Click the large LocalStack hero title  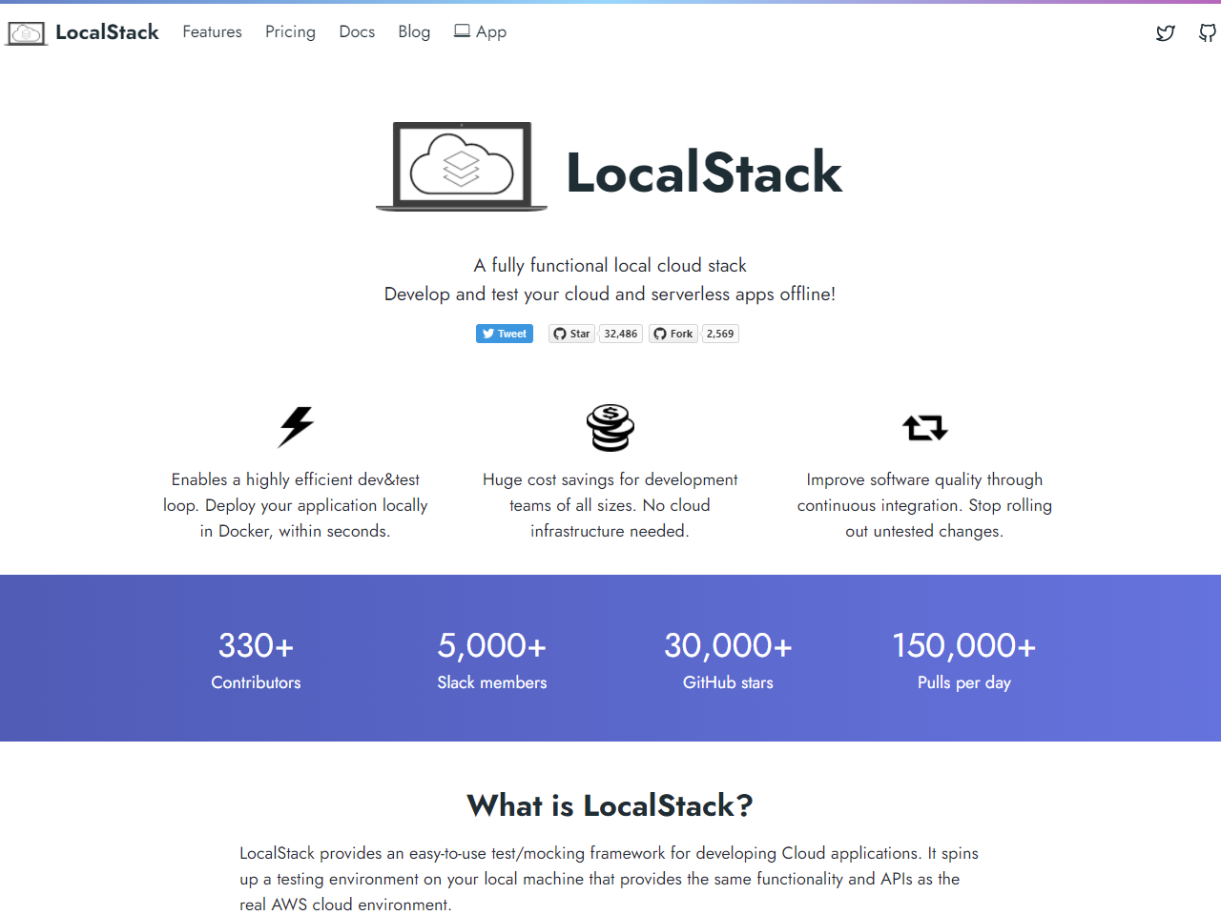pos(704,173)
